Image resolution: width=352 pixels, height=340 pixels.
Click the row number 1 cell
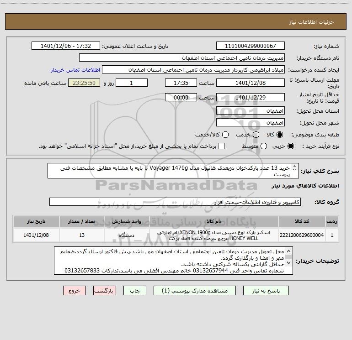[x=332, y=235]
